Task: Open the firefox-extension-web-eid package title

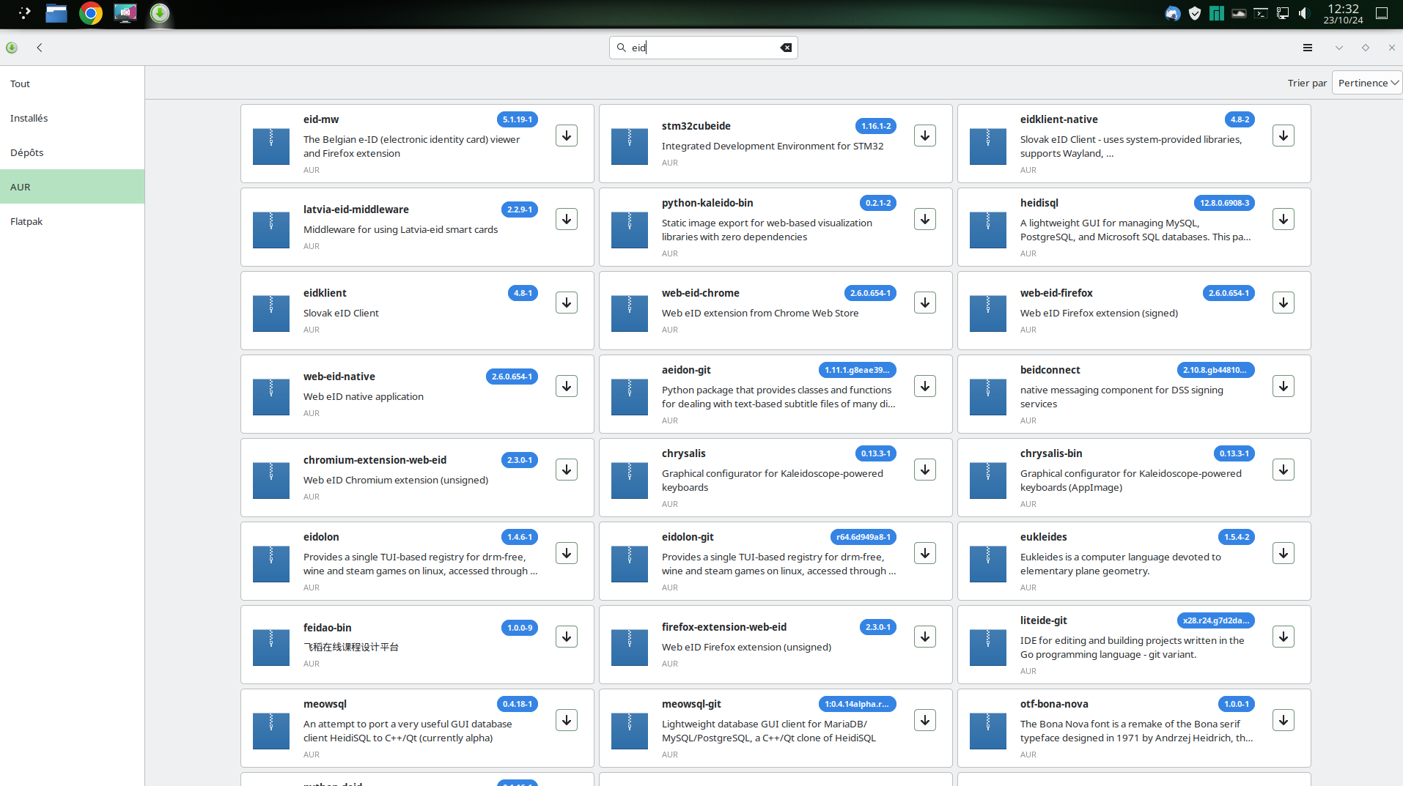Action: pos(724,627)
